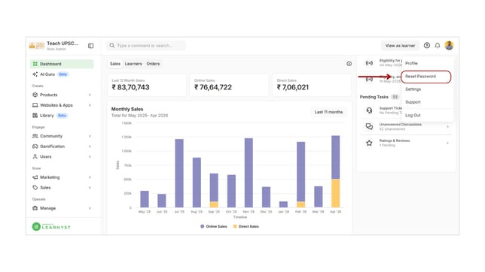Click the Products box icon
Screen dimensions: 485x272
click(35, 95)
